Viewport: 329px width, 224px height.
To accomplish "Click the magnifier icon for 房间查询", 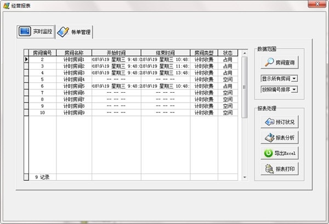I will (x=269, y=62).
